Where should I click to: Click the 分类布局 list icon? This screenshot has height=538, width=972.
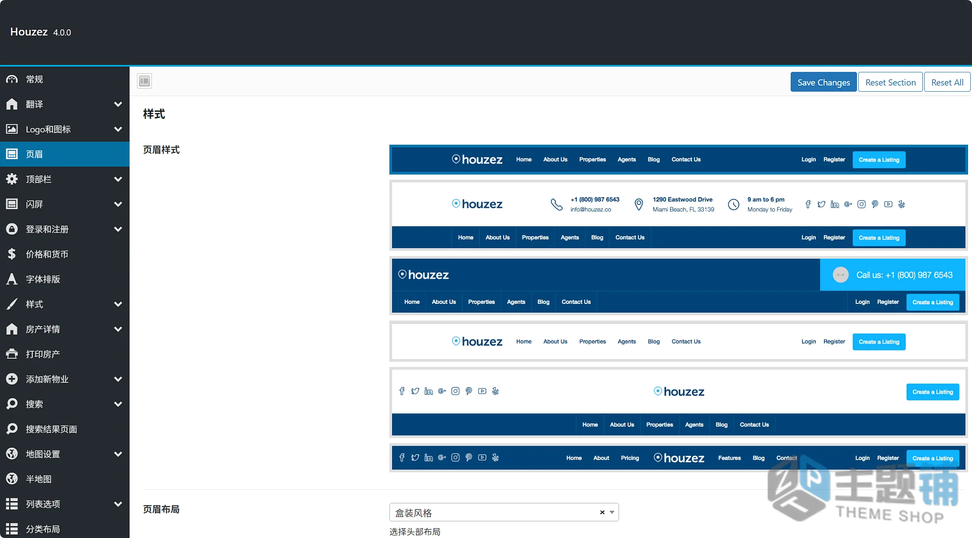pos(12,529)
